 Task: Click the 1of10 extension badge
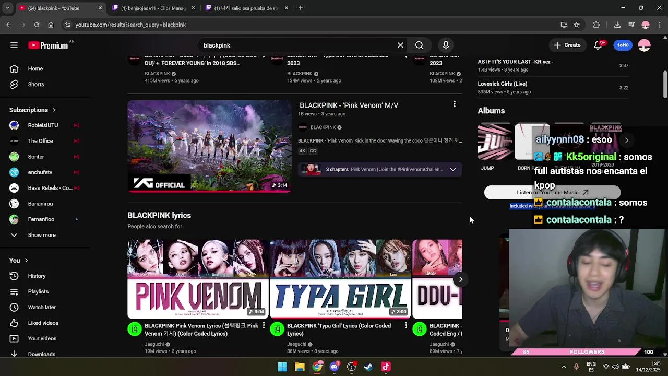623,45
